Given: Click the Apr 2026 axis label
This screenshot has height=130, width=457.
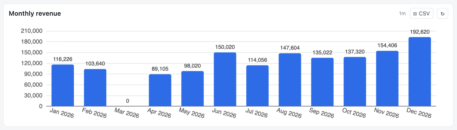Looking at the screenshot, I should (x=159, y=113).
